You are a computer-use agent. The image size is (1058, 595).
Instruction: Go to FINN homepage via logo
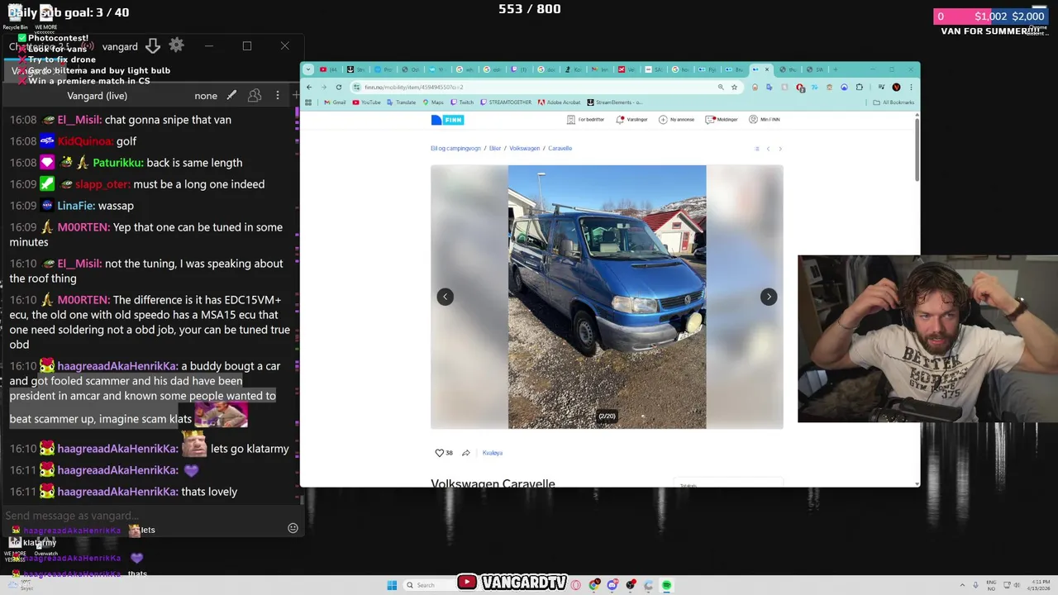click(447, 120)
